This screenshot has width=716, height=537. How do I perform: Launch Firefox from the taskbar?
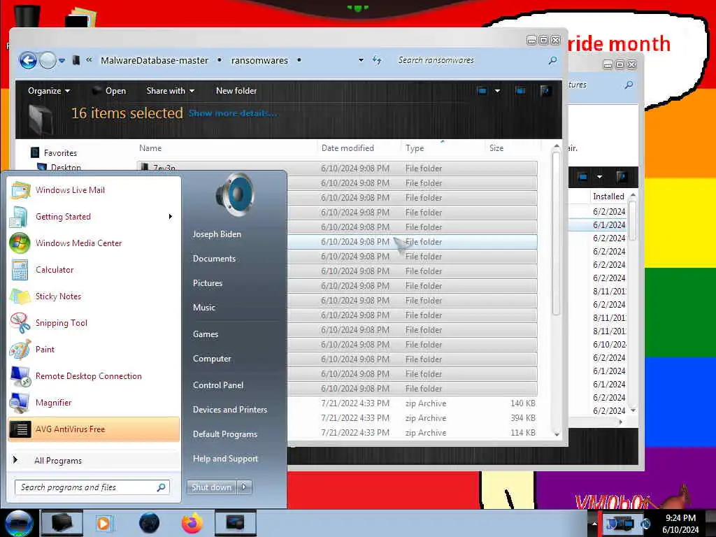(192, 523)
